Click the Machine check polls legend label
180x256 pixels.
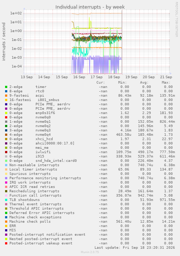coord(30,222)
